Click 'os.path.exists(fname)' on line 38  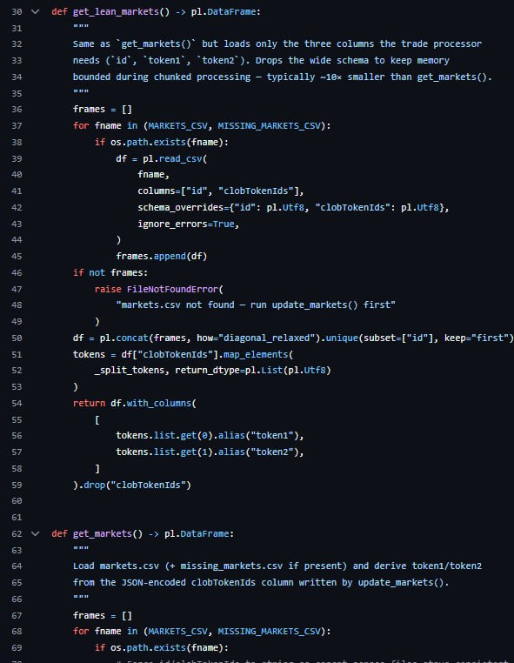pos(166,143)
